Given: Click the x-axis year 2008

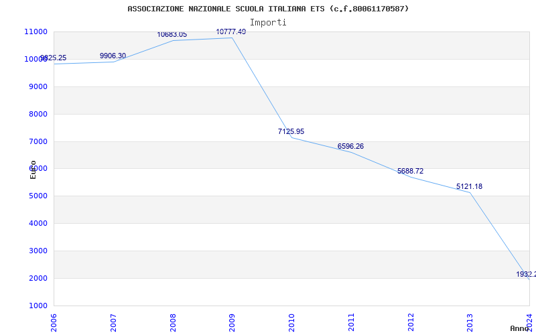Looking at the screenshot, I should tap(173, 322).
